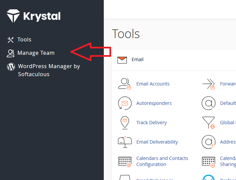
Task: Click the Calendar Sharing icon
Action: (209, 162)
